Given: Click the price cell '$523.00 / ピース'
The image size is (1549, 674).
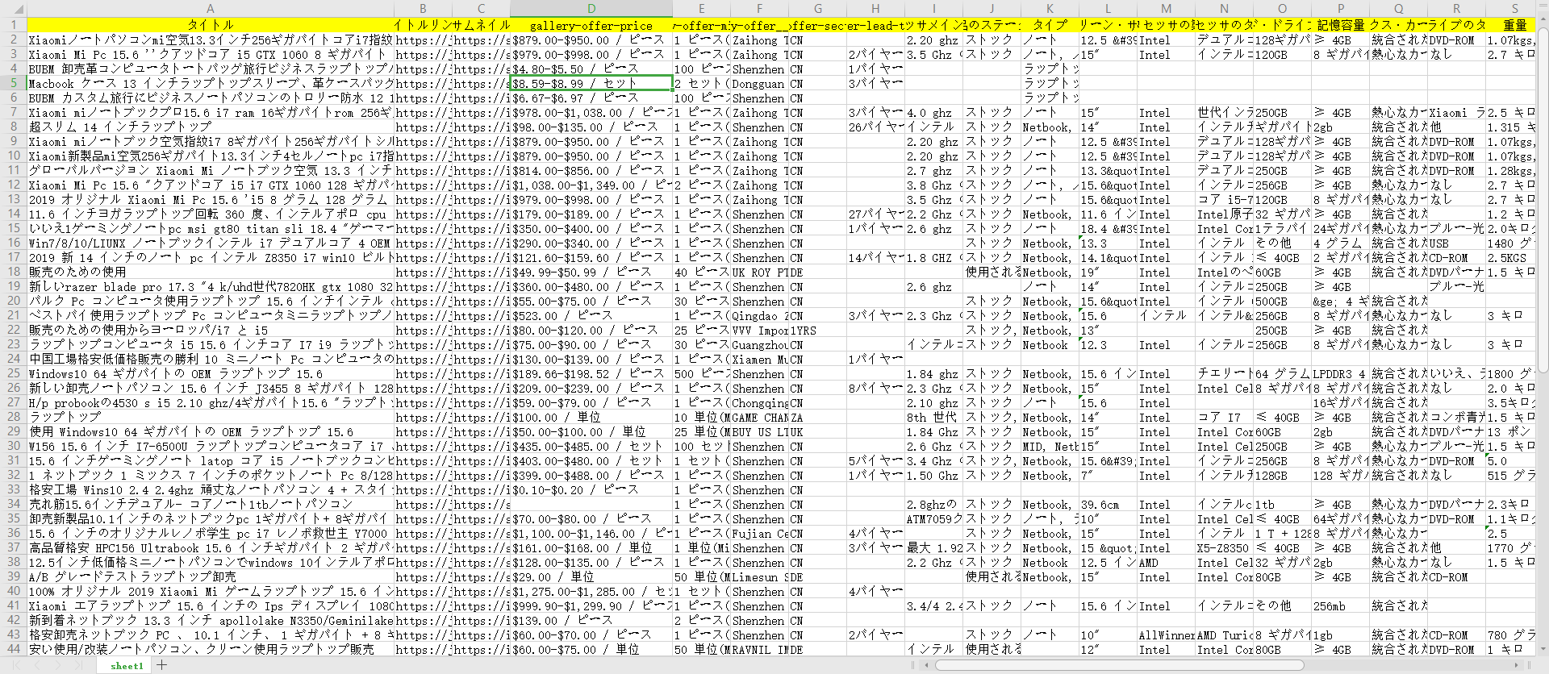Looking at the screenshot, I should (x=591, y=315).
